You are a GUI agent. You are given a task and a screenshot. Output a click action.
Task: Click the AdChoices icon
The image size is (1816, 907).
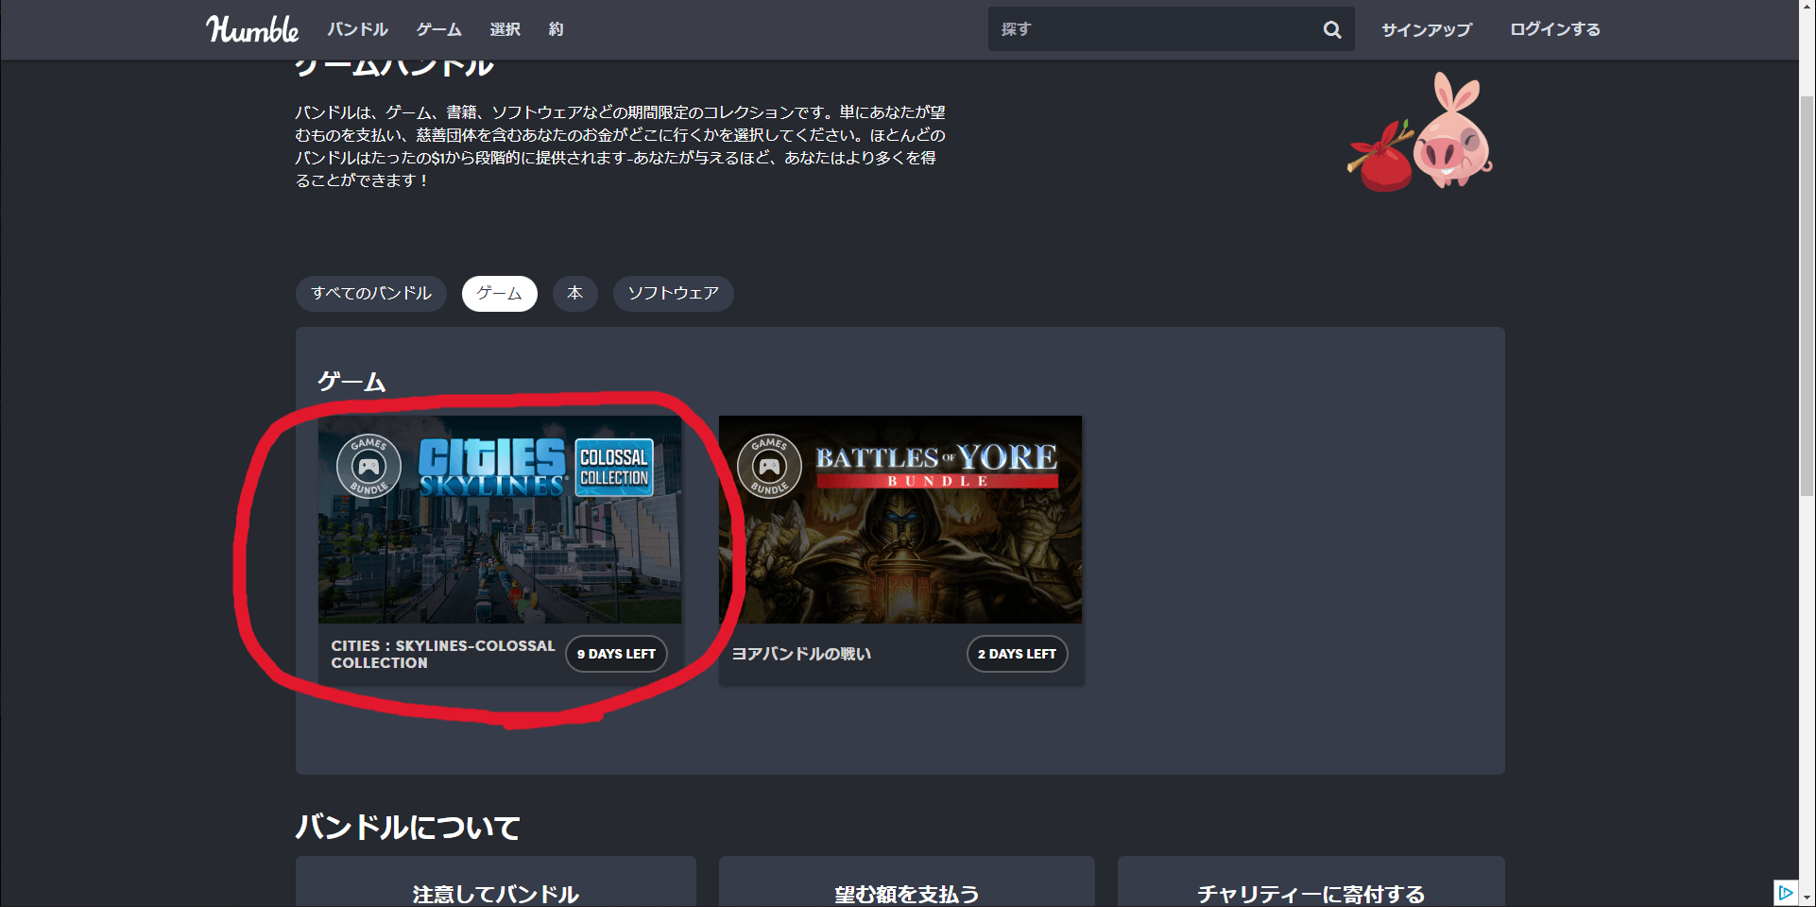(1785, 893)
